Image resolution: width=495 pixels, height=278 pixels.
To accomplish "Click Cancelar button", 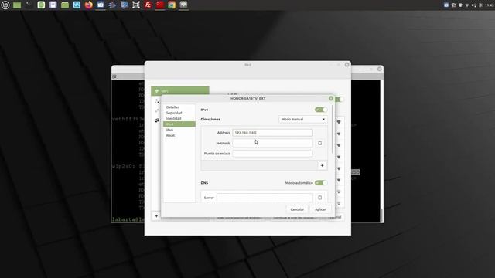I will (x=297, y=209).
